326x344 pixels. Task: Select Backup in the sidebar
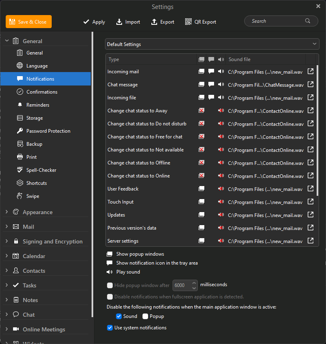[46, 144]
